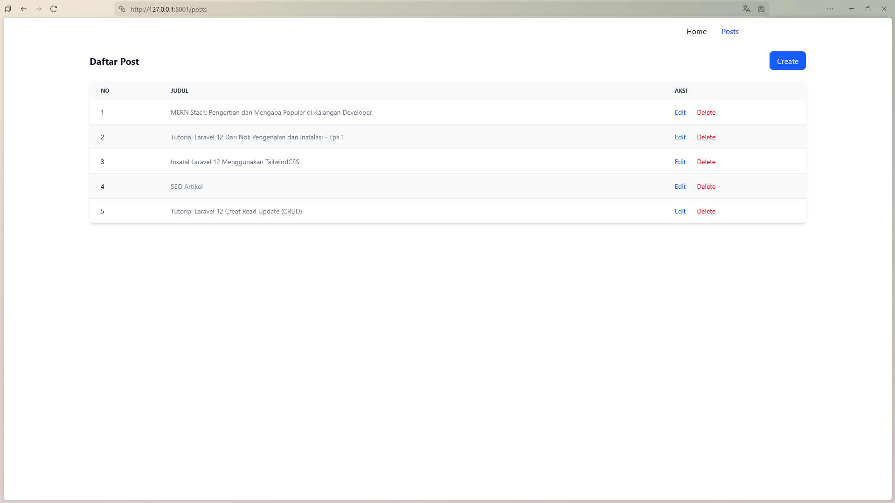
Task: Open the browser three-dots menu
Action: coord(830,9)
